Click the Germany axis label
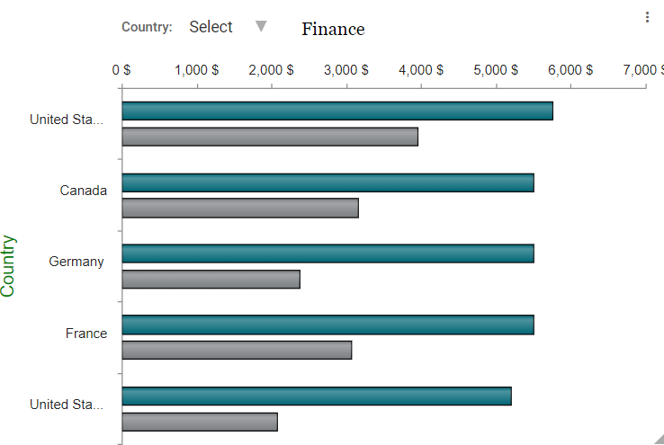This screenshot has height=445, width=664. click(76, 262)
